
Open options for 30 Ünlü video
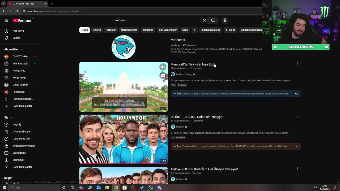tap(297, 116)
